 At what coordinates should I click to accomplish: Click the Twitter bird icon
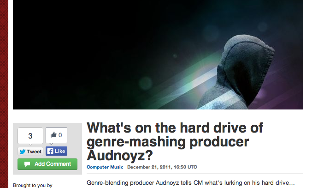pyautogui.click(x=23, y=152)
